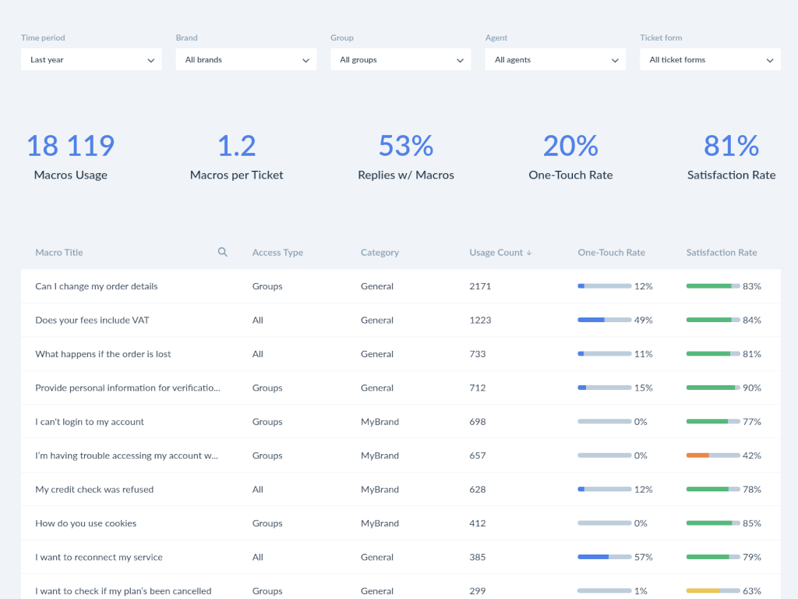Select macro 'Does your fees include VAT'
The image size is (798, 599).
coord(92,320)
